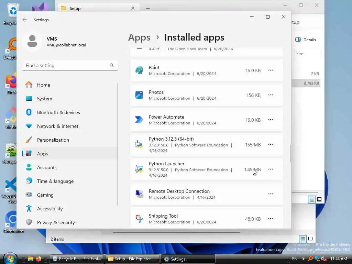Open File Explorer from taskbar quick launch
This screenshot has width=352, height=264.
pos(31,259)
